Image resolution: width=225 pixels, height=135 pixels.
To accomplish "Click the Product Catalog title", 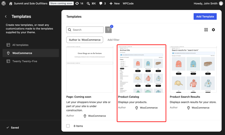I will [129, 97].
